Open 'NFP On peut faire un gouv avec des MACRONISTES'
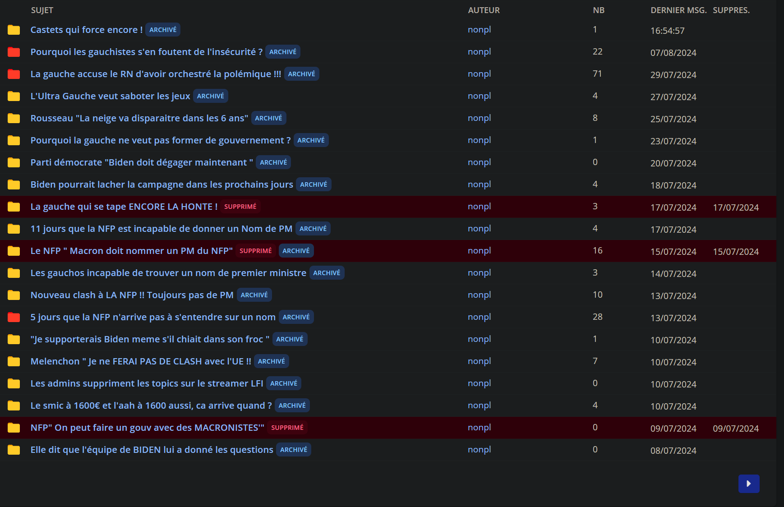Screen dimensions: 784x507 [148, 428]
